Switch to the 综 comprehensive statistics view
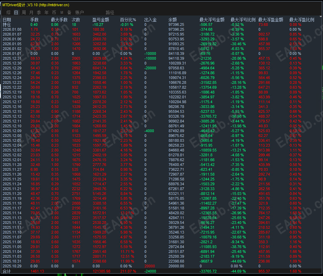 pyautogui.click(x=8, y=12)
